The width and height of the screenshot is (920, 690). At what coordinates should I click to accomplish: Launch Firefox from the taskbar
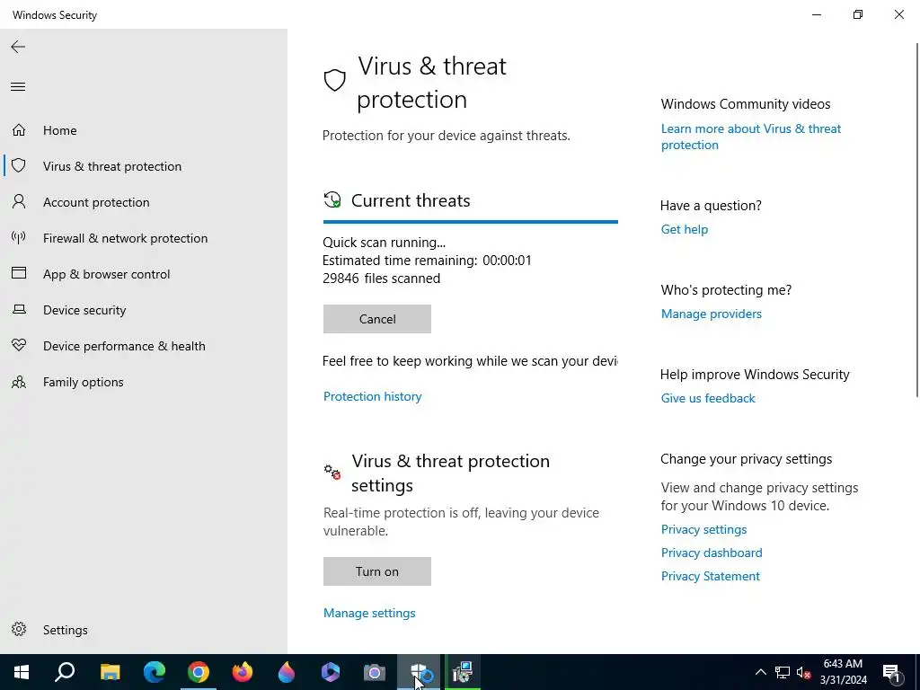coord(243,672)
